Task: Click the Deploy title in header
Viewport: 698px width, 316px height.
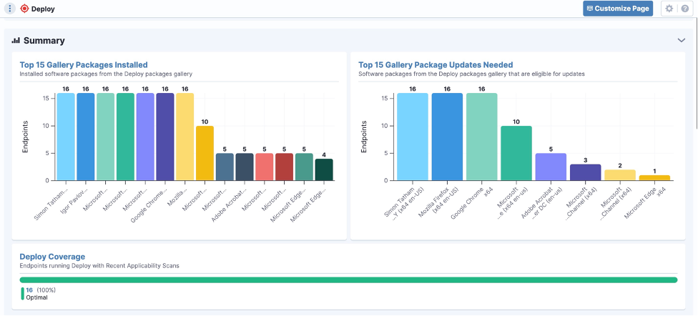Action: coord(43,9)
